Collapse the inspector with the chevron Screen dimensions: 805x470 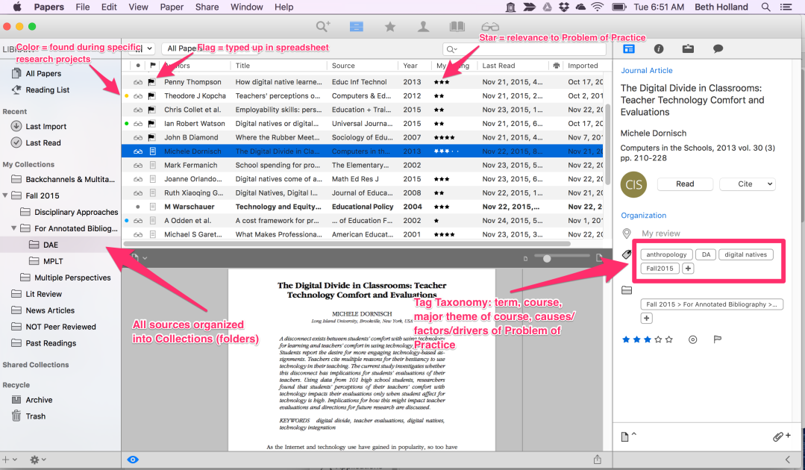click(787, 460)
